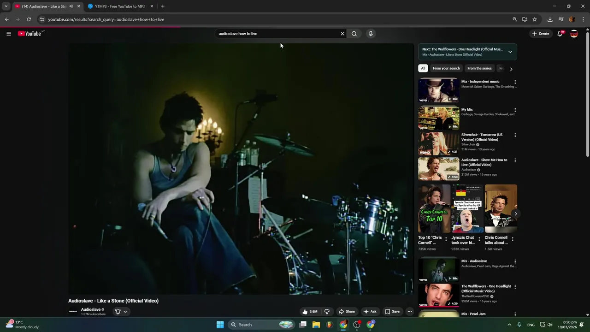The height and width of the screenshot is (332, 590).
Task: Clear the search box with the X
Action: [342, 34]
